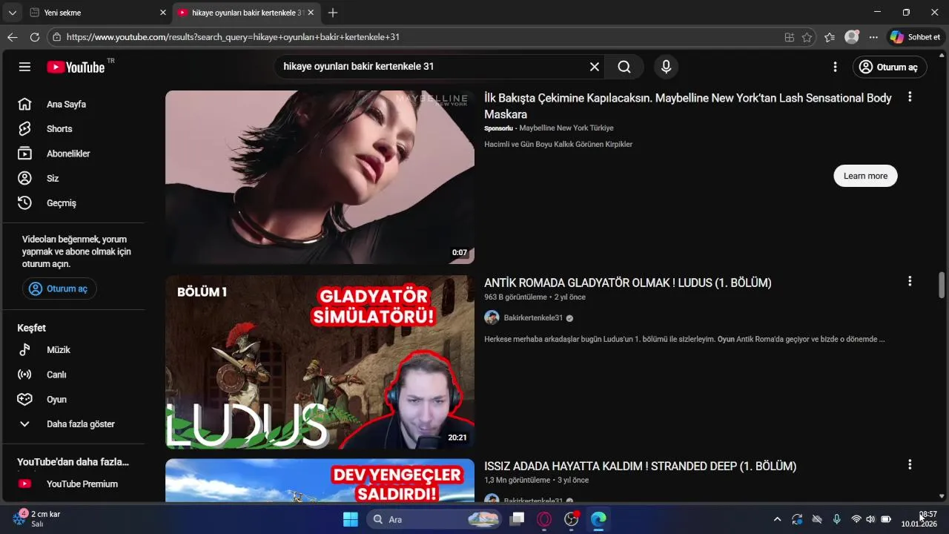Open options menu for Stranded Deep video

click(910, 464)
